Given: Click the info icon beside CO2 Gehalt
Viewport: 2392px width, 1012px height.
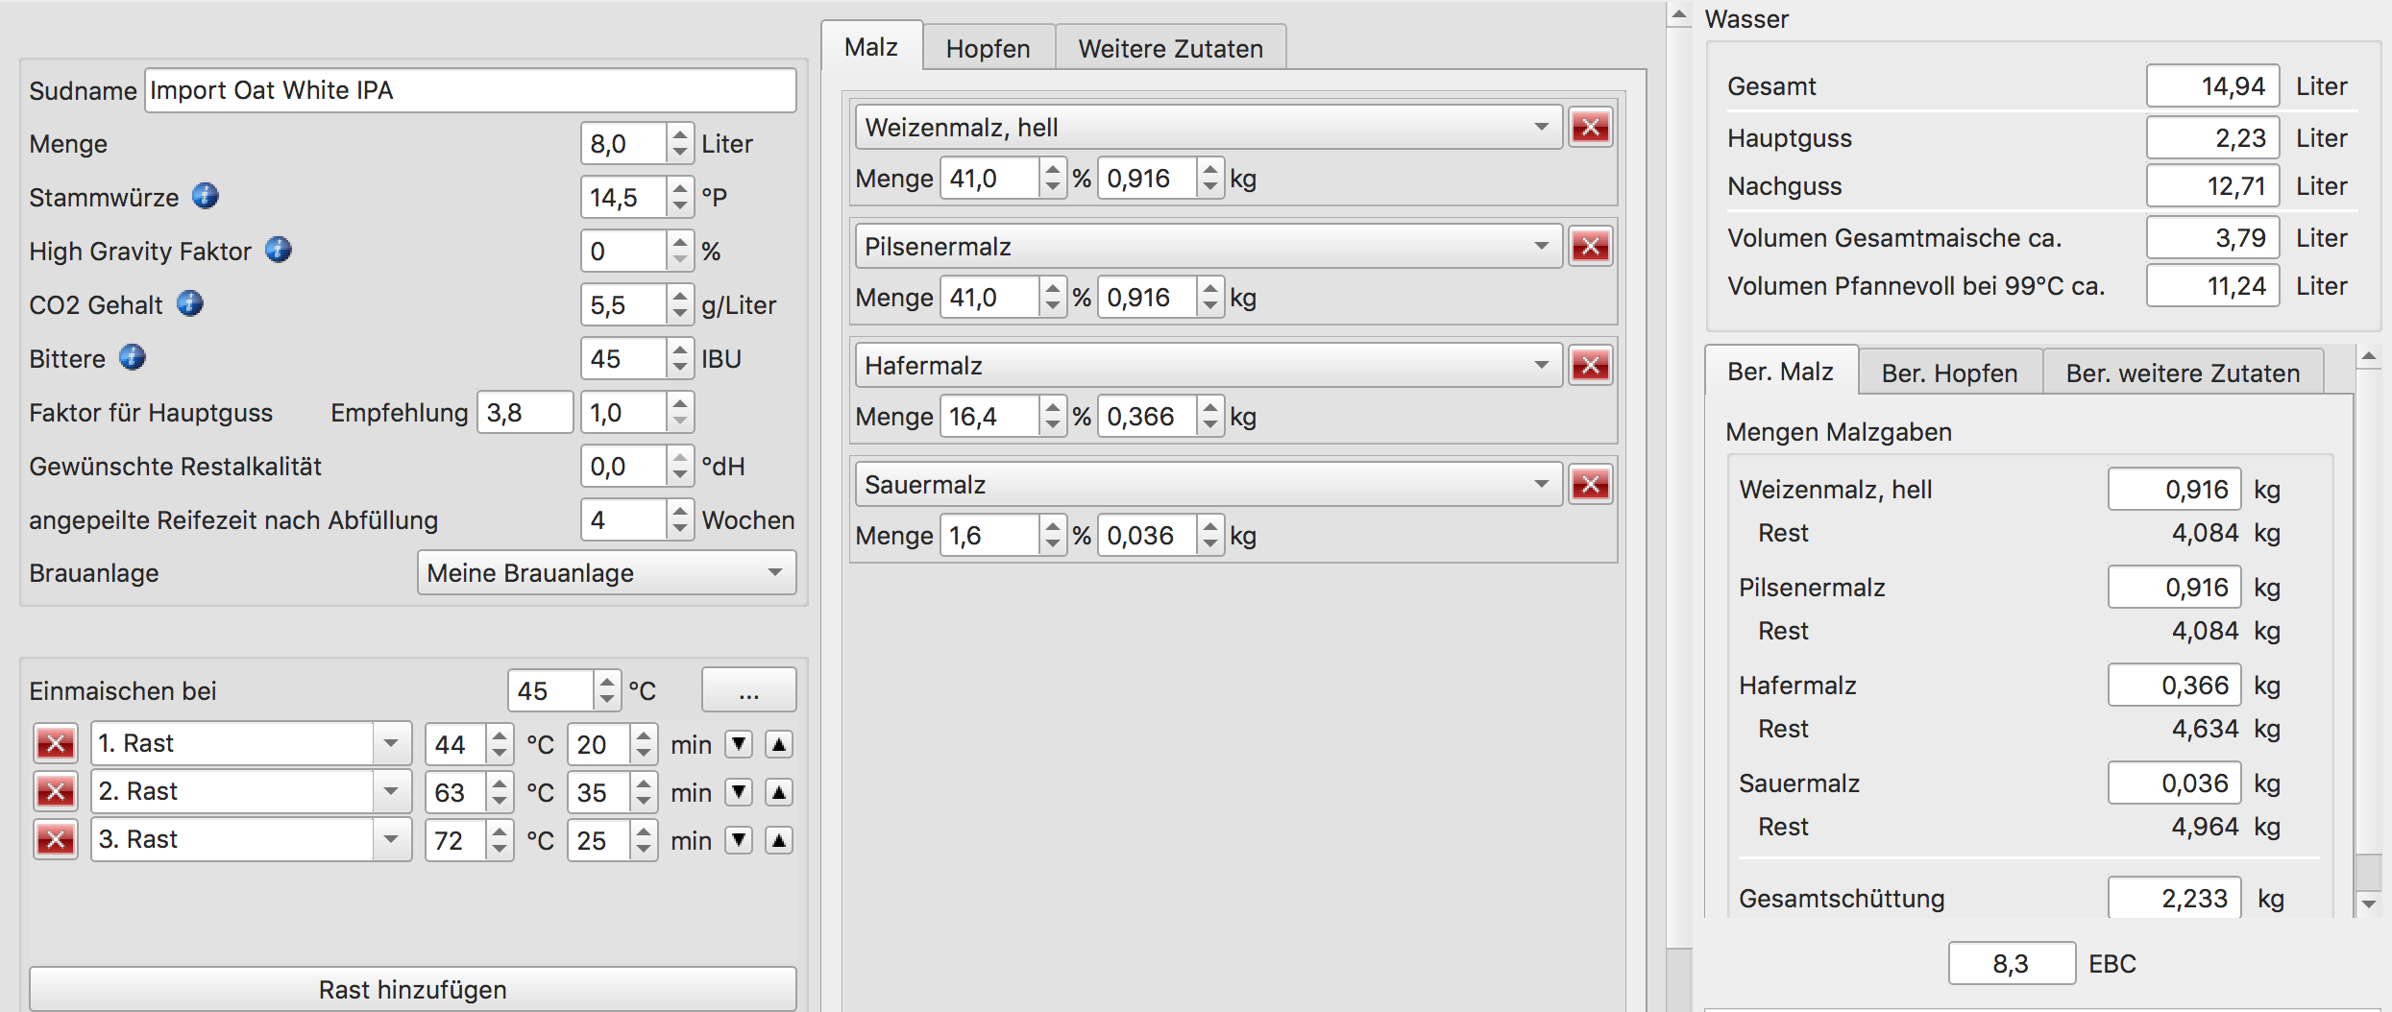Looking at the screenshot, I should pos(189,303).
